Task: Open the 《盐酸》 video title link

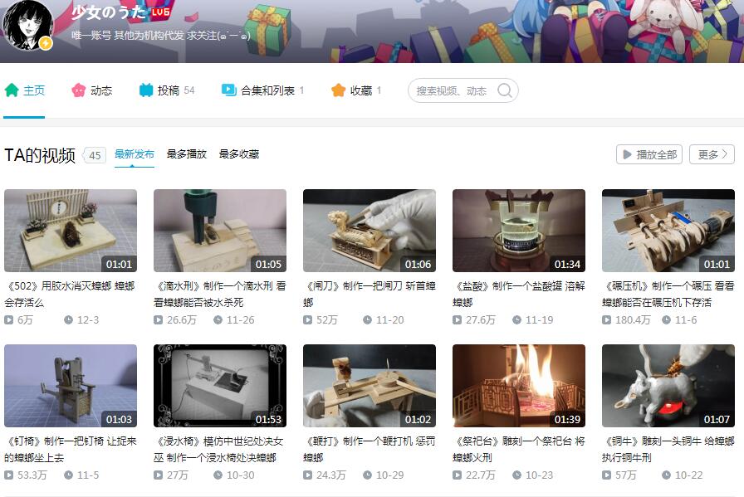Action: coord(518,294)
